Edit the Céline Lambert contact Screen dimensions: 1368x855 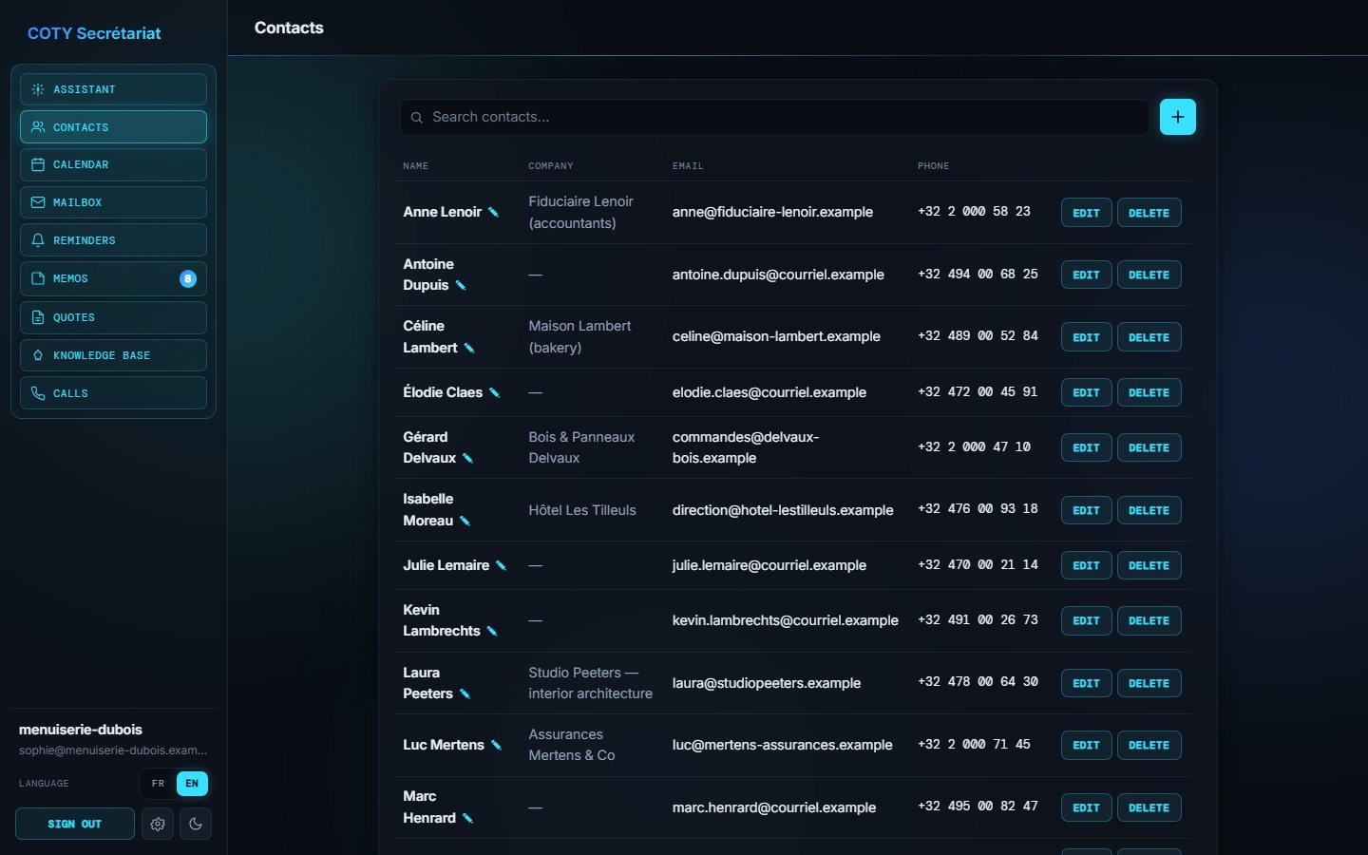tap(1086, 337)
